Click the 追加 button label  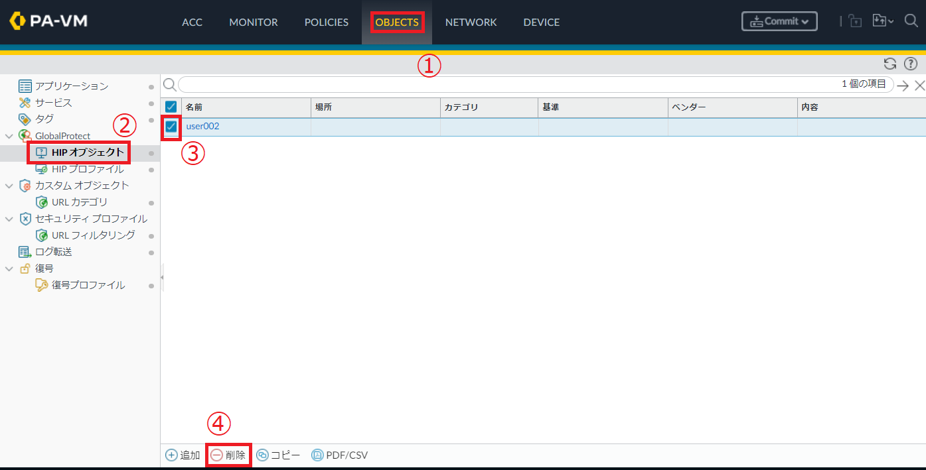190,455
